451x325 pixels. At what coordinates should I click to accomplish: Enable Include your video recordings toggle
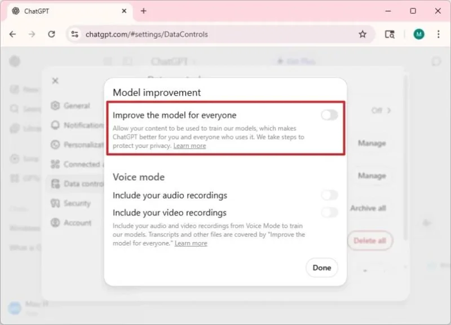coord(329,213)
